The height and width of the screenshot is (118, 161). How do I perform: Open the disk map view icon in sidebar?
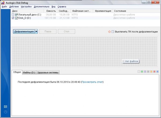point(5,107)
